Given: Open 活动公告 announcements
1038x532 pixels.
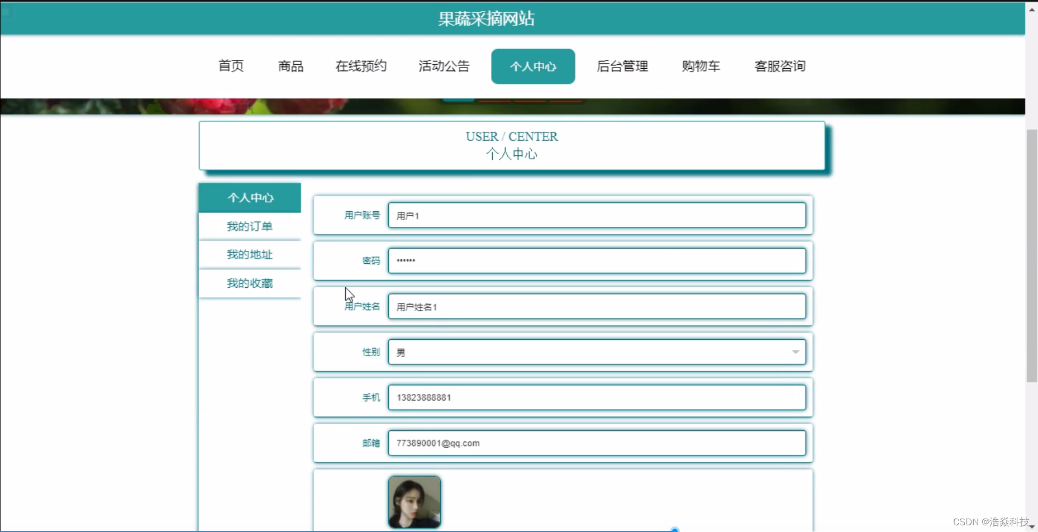Looking at the screenshot, I should coord(444,66).
